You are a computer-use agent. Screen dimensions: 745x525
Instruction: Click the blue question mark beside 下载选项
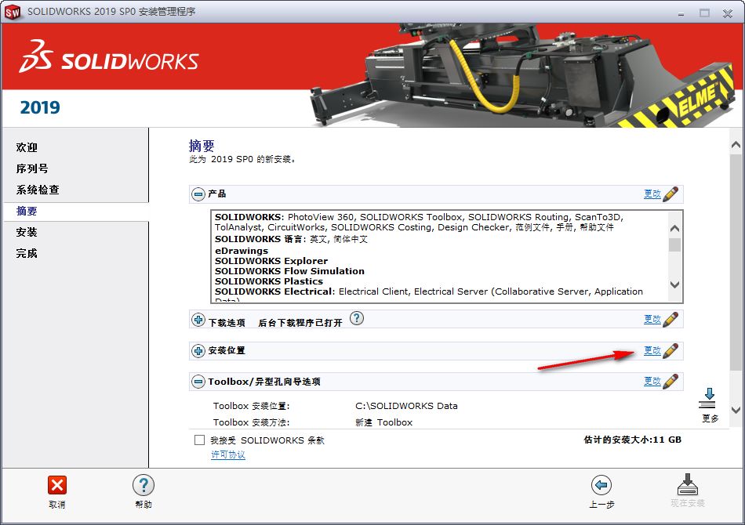coord(357,318)
